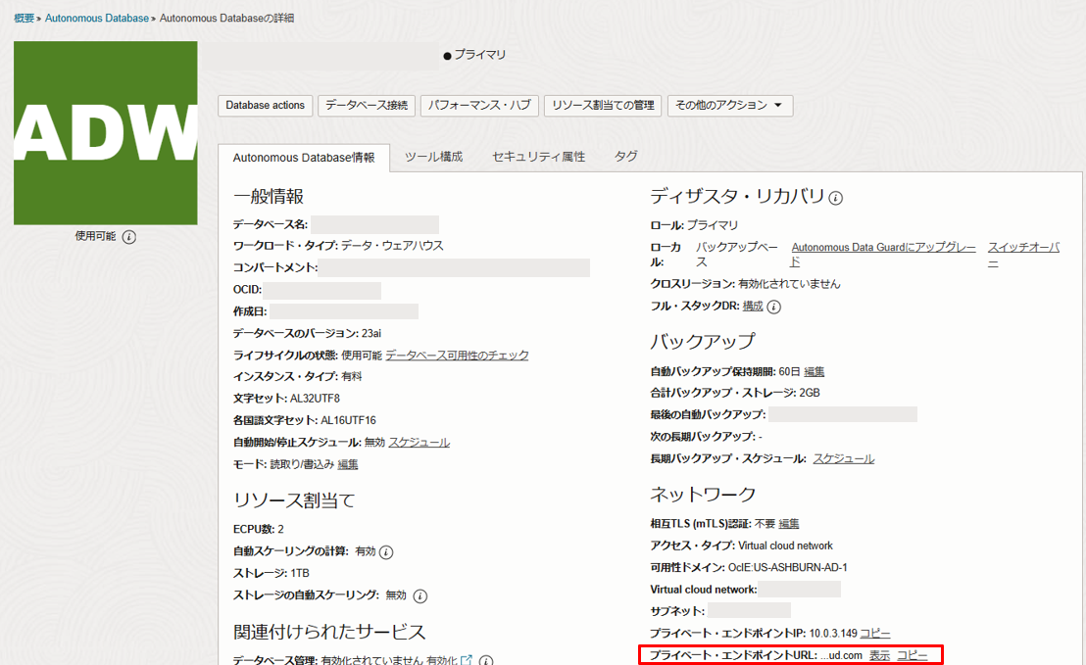Show info for 自動スケーリングの計算
Image resolution: width=1086 pixels, height=665 pixels.
pos(386,552)
